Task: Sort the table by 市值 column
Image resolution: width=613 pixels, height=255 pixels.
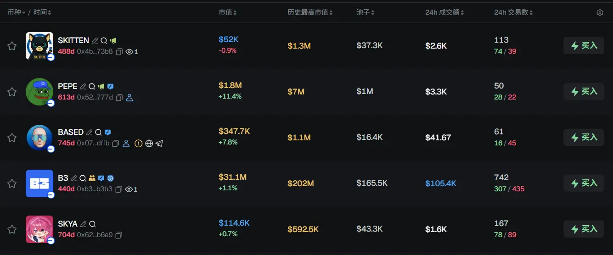Action: pos(227,12)
